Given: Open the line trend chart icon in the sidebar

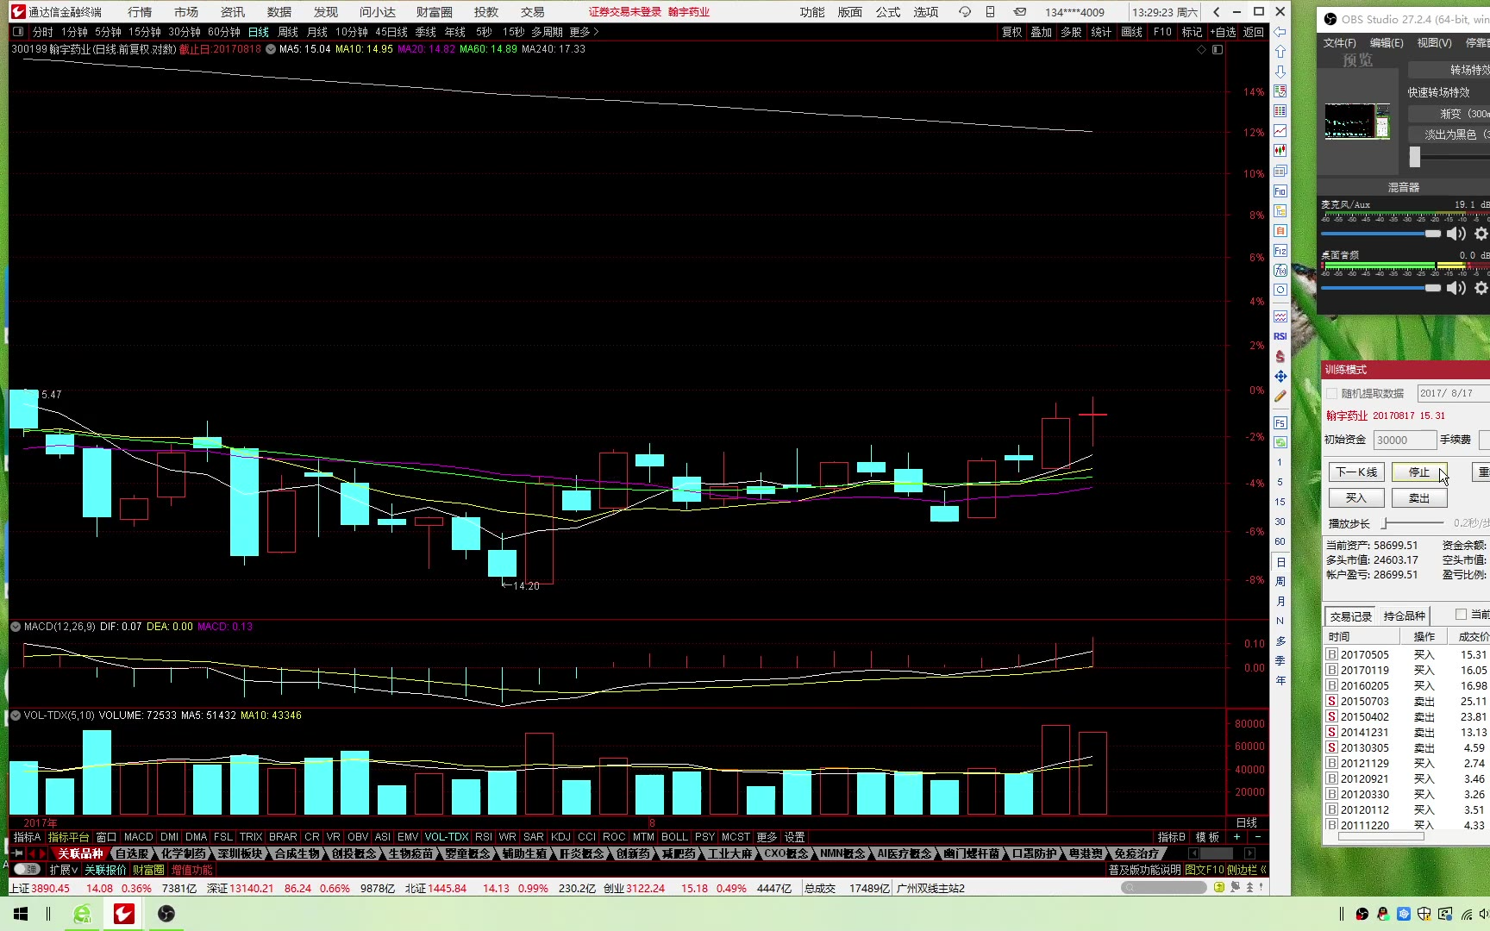Looking at the screenshot, I should click(x=1280, y=131).
